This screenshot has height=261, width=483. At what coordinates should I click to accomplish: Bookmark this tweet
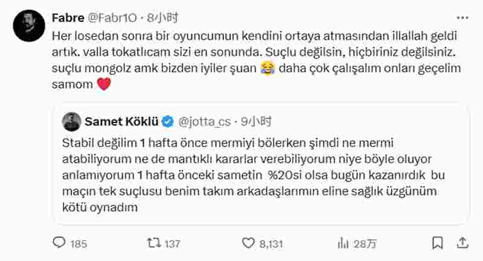pyautogui.click(x=438, y=243)
